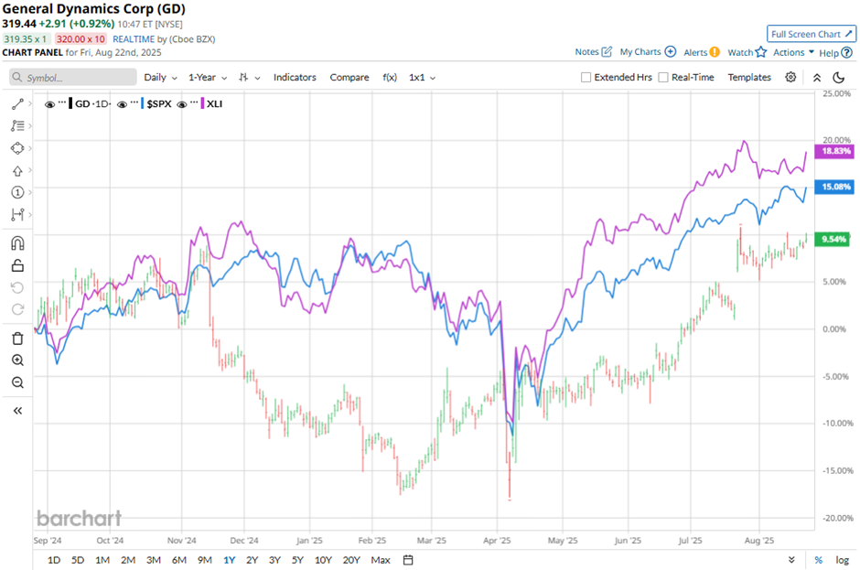Click the XLI magenta color marker
The image size is (860, 570).
pos(203,103)
